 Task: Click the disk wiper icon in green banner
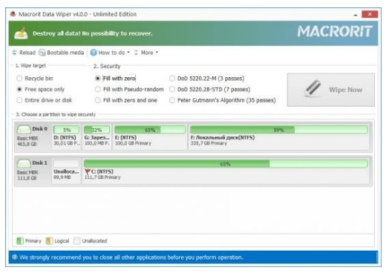tap(22, 33)
